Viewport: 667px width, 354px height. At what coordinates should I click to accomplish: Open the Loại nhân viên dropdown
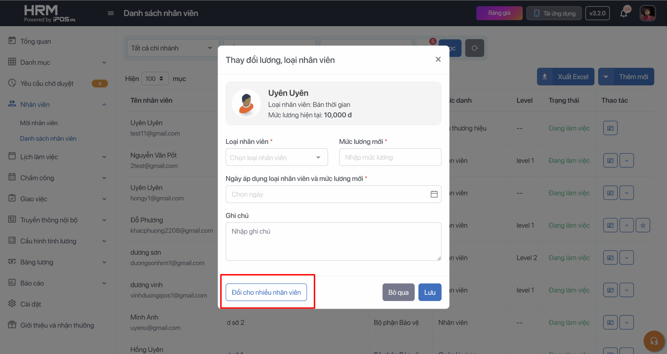tap(276, 157)
